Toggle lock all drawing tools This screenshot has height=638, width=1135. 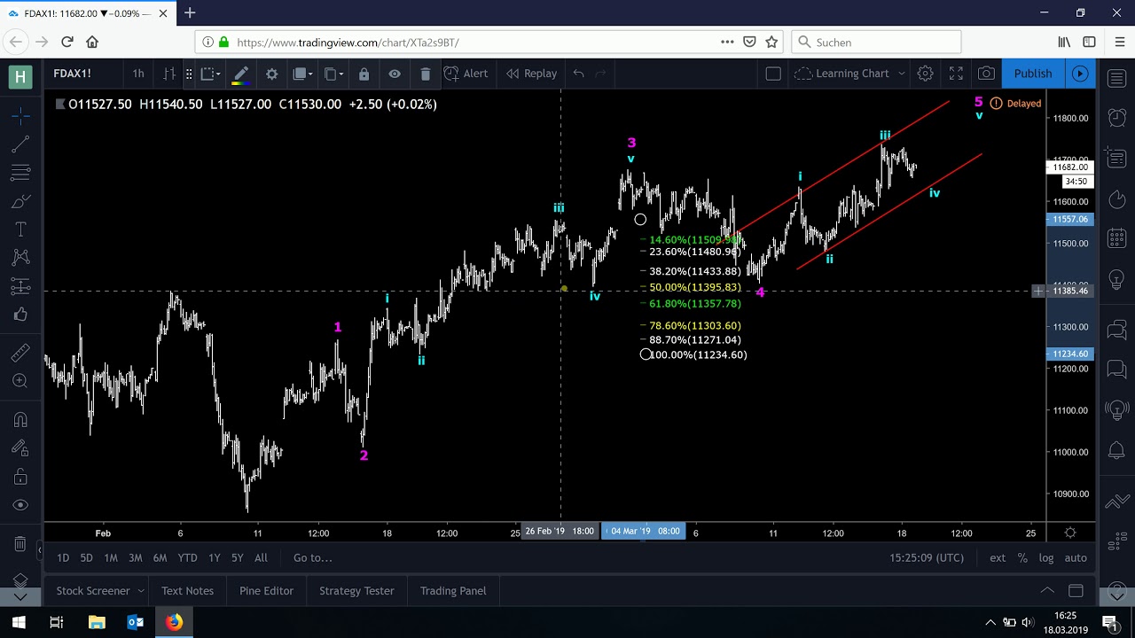click(x=20, y=477)
